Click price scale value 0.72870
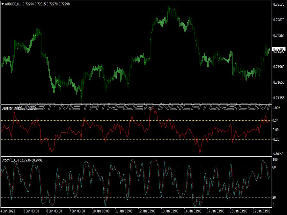 [279, 20]
